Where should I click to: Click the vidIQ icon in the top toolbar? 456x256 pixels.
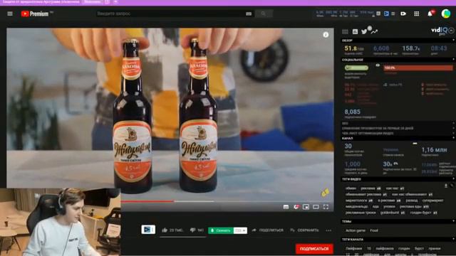click(386, 14)
